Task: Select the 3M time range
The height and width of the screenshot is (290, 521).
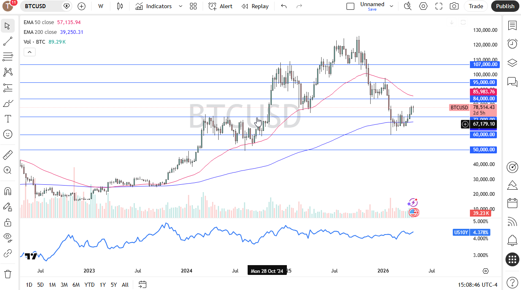Action: (x=64, y=285)
